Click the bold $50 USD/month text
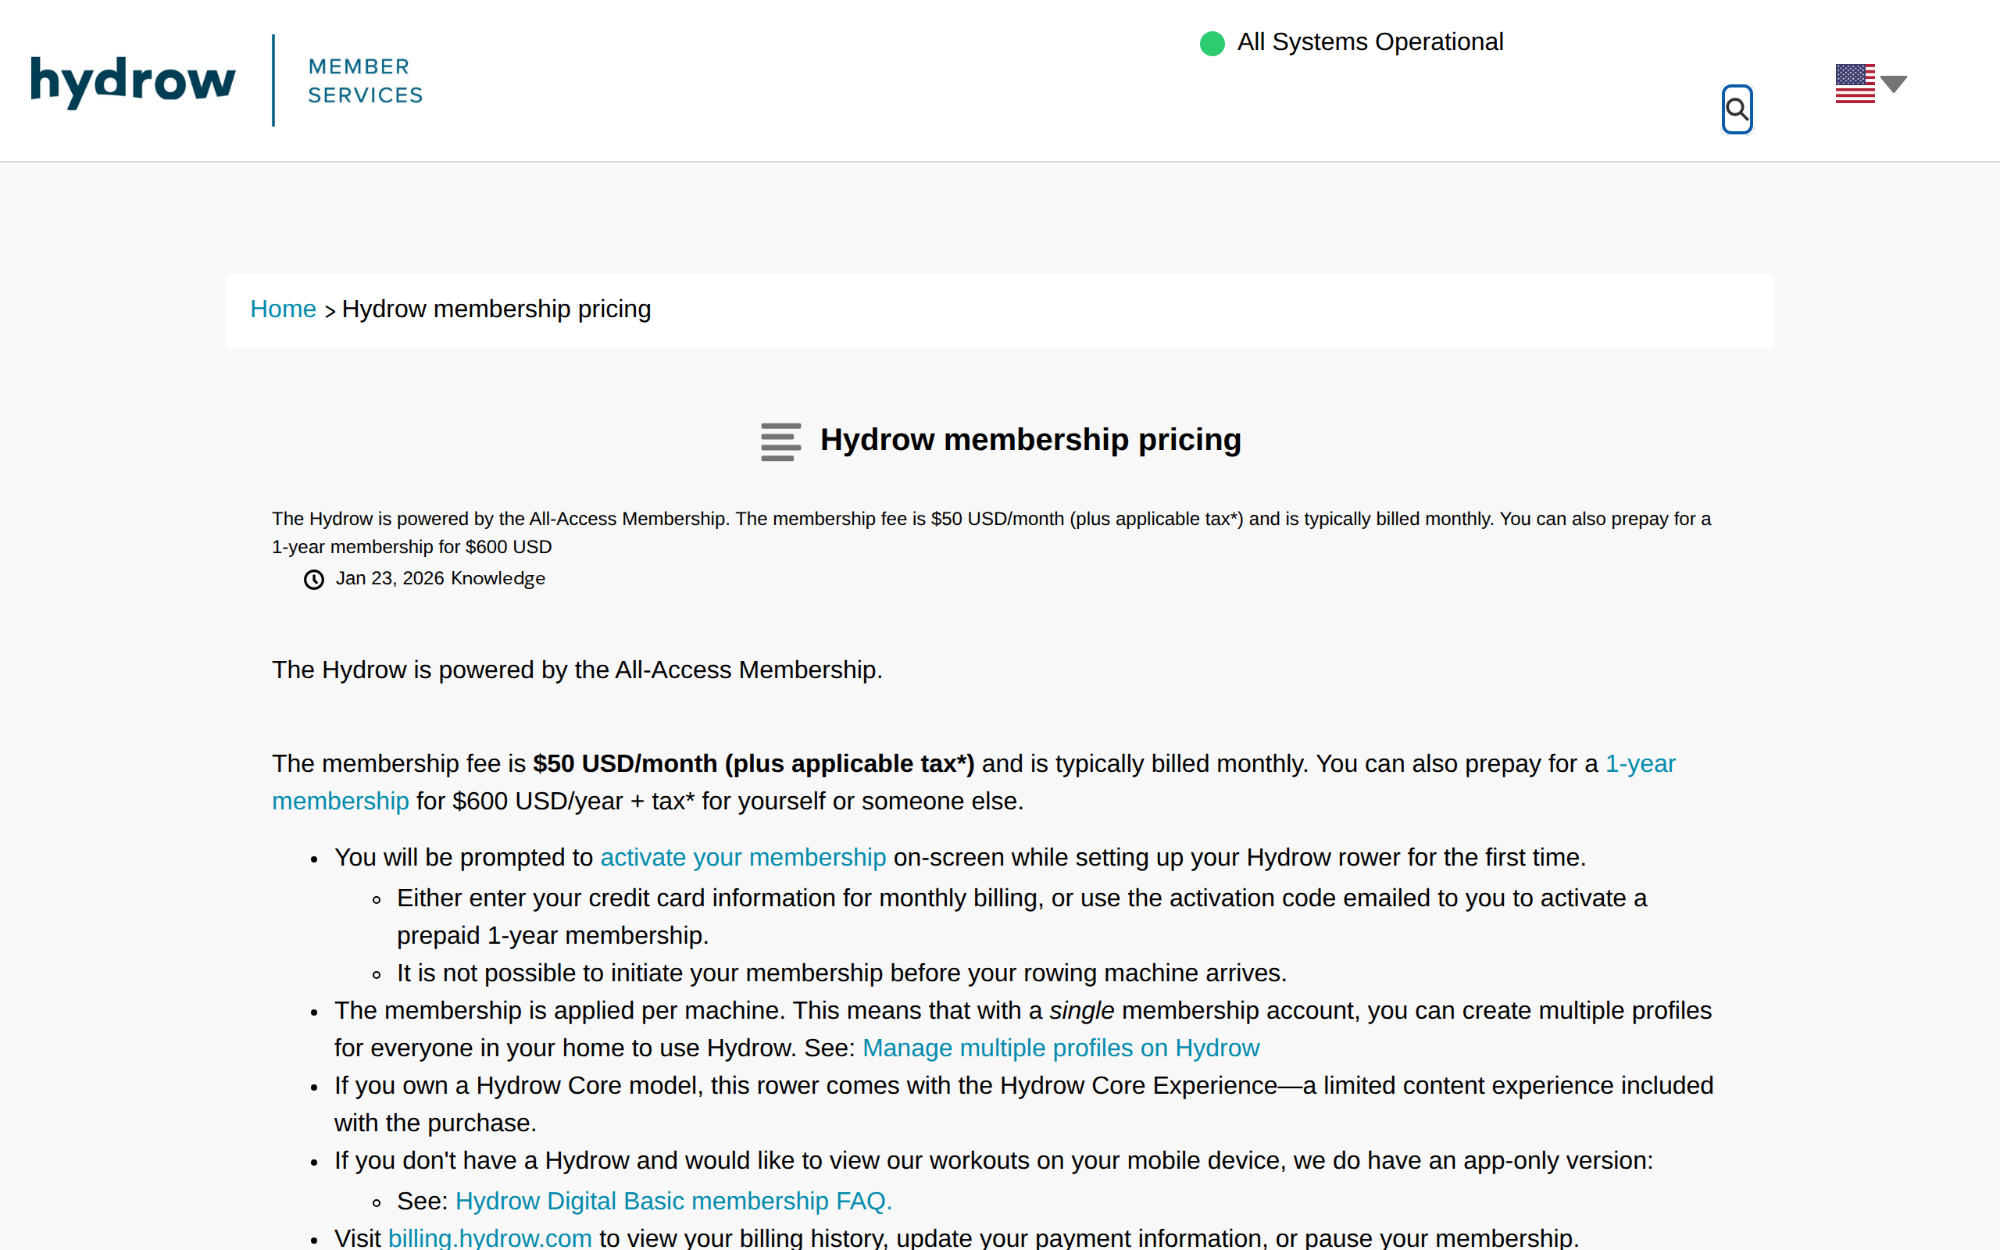This screenshot has width=2000, height=1250. tap(754, 764)
